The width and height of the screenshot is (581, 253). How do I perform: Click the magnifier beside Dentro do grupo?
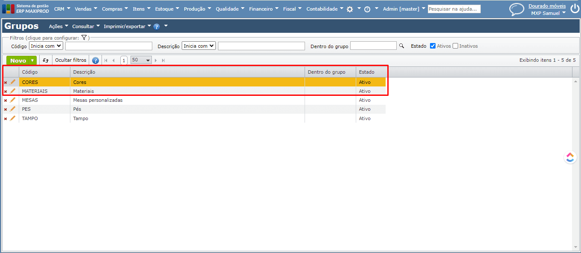click(x=401, y=46)
